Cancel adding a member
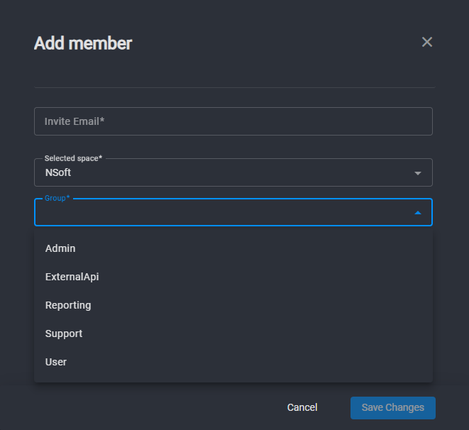 pos(302,407)
